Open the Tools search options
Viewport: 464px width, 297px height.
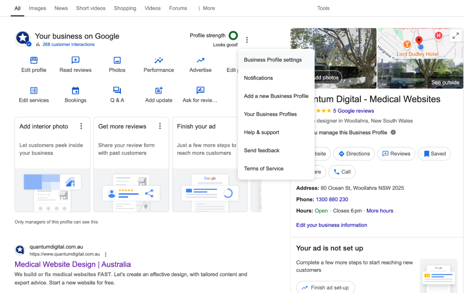pos(323,8)
